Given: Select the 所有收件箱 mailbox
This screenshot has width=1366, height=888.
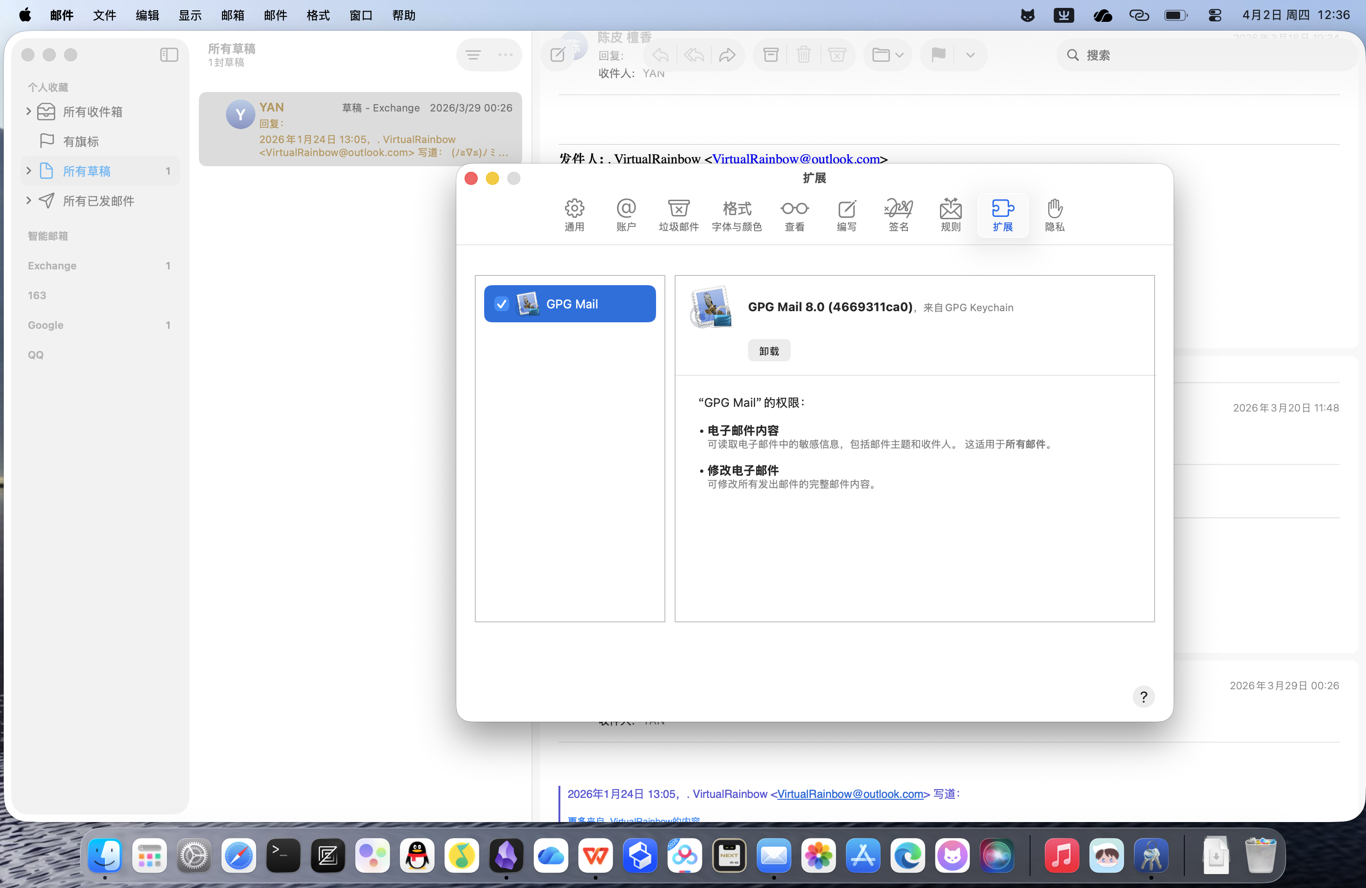Looking at the screenshot, I should tap(100, 111).
